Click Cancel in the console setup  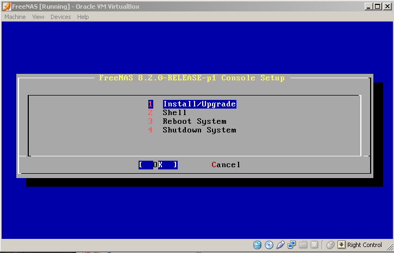click(x=226, y=165)
